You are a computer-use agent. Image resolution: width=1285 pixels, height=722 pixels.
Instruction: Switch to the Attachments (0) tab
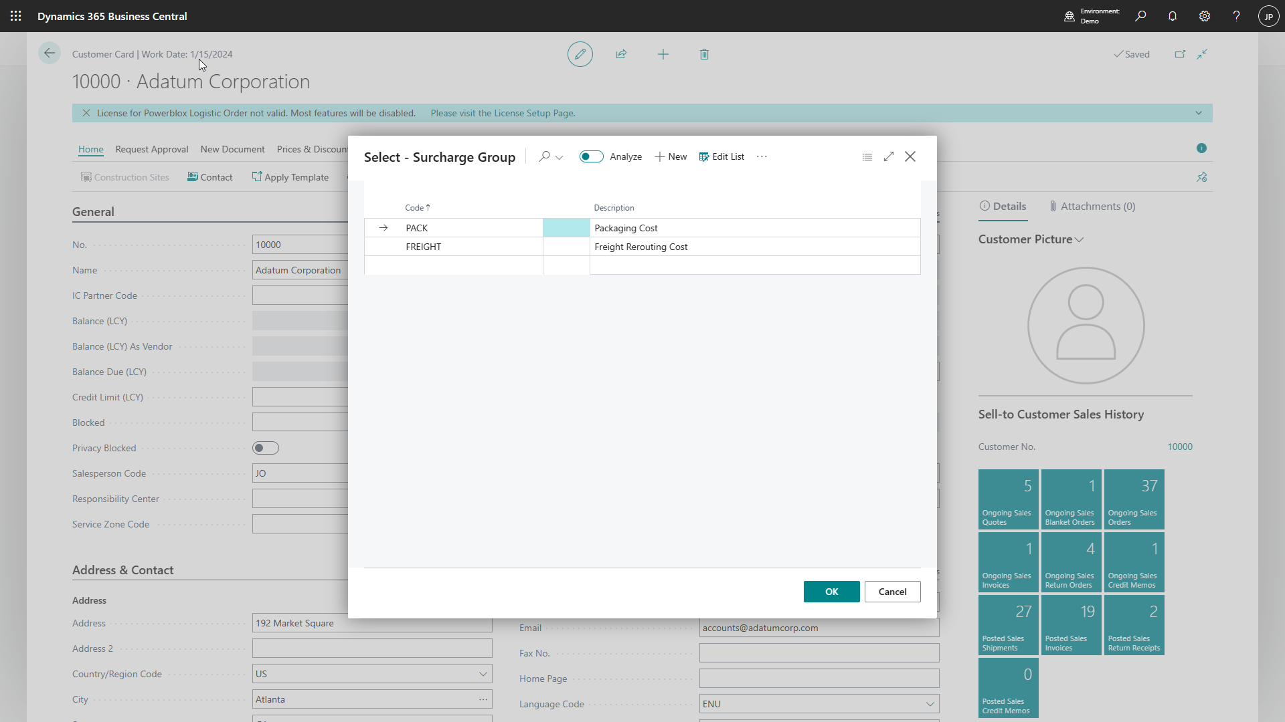[x=1092, y=207]
